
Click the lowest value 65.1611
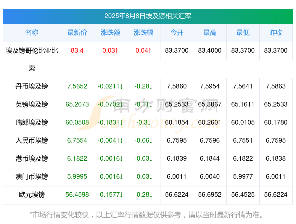[x=243, y=104]
